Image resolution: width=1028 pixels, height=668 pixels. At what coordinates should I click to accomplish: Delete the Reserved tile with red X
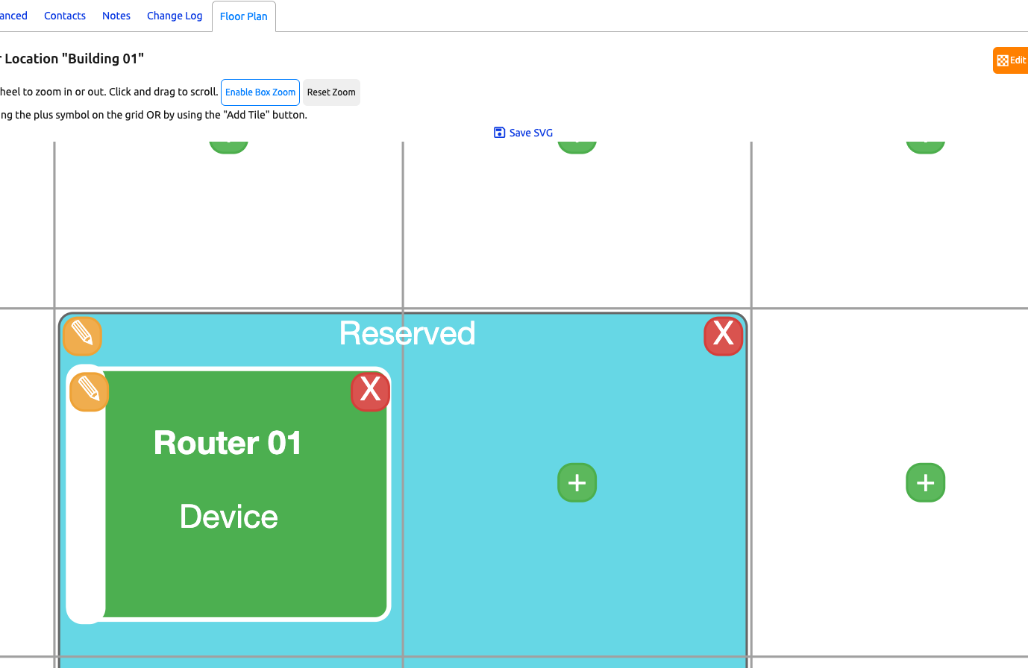(723, 335)
